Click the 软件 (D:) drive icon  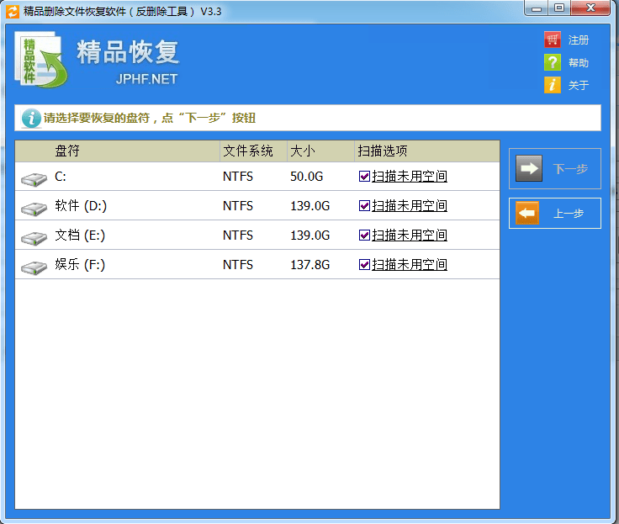34,207
